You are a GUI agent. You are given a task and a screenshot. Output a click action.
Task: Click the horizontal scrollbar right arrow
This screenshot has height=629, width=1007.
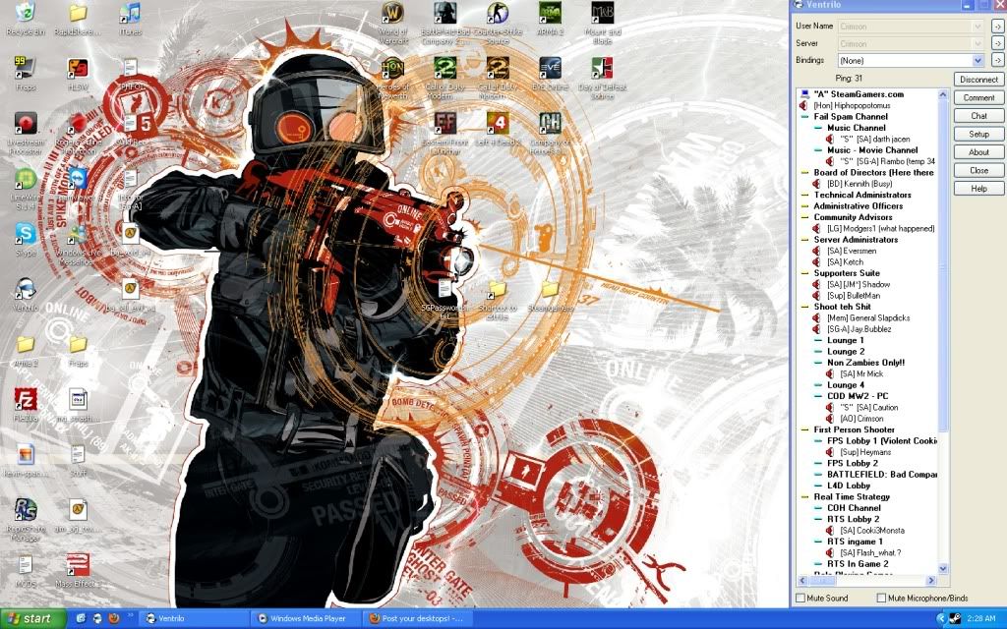point(931,580)
